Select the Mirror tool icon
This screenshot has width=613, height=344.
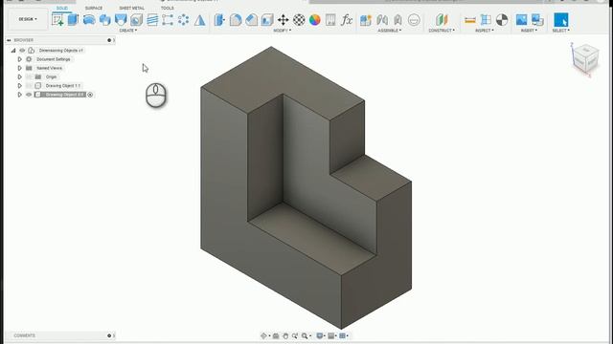[x=200, y=19]
